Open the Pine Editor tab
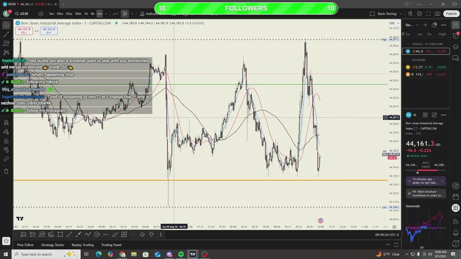Screen dimensions: 461x259 point(25,245)
